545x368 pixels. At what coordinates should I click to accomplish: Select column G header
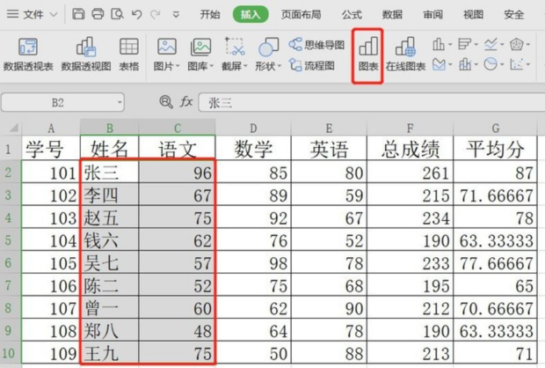click(x=495, y=129)
